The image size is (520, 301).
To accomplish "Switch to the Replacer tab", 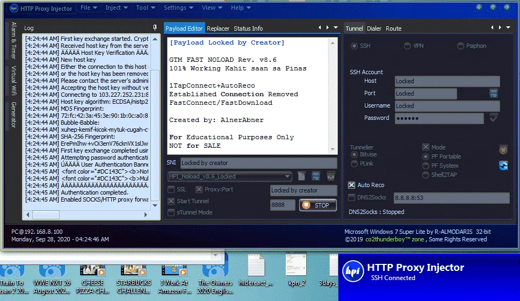I will click(218, 28).
